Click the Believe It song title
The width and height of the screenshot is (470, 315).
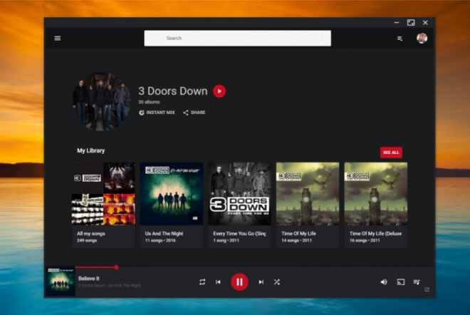click(x=89, y=279)
